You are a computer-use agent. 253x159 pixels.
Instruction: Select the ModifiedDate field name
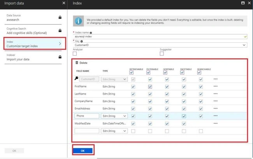pyautogui.click(x=83, y=123)
